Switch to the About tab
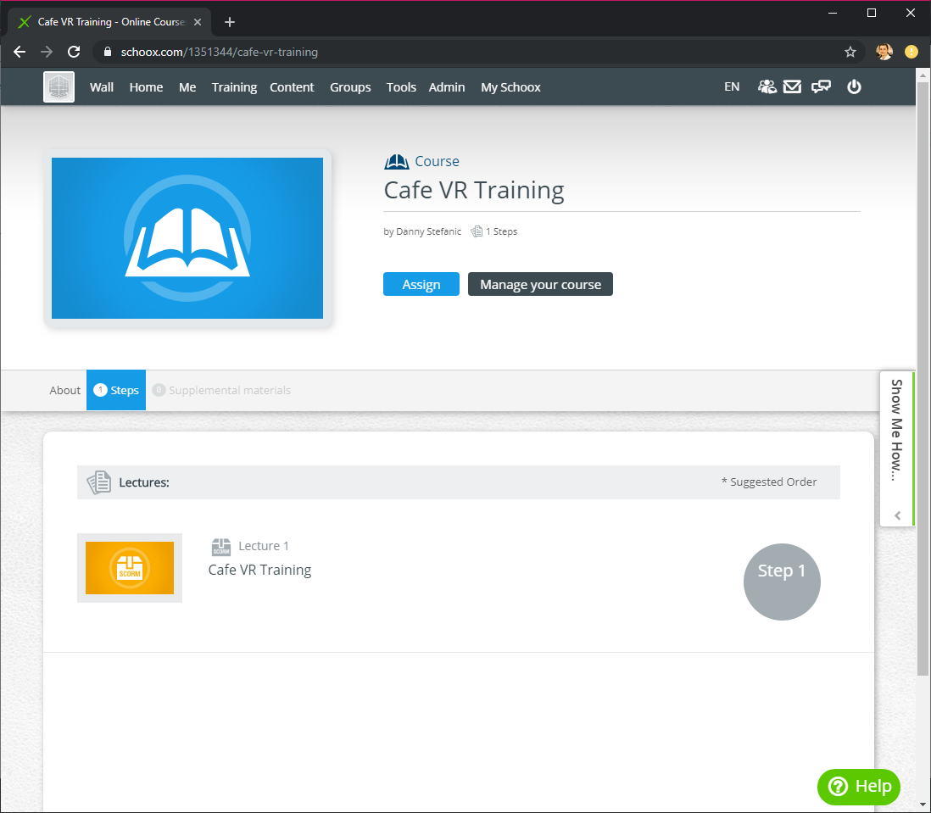This screenshot has width=931, height=813. pos(64,391)
